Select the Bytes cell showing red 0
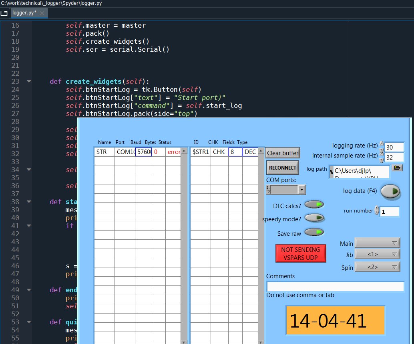Viewport: 414px width, 344px height. coord(159,152)
